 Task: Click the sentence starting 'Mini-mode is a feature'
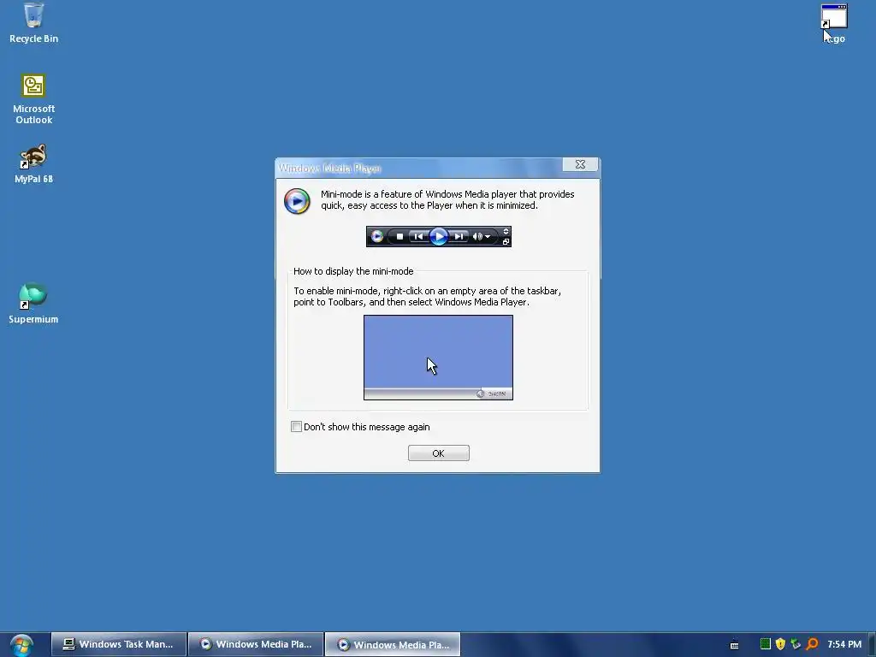(x=447, y=200)
